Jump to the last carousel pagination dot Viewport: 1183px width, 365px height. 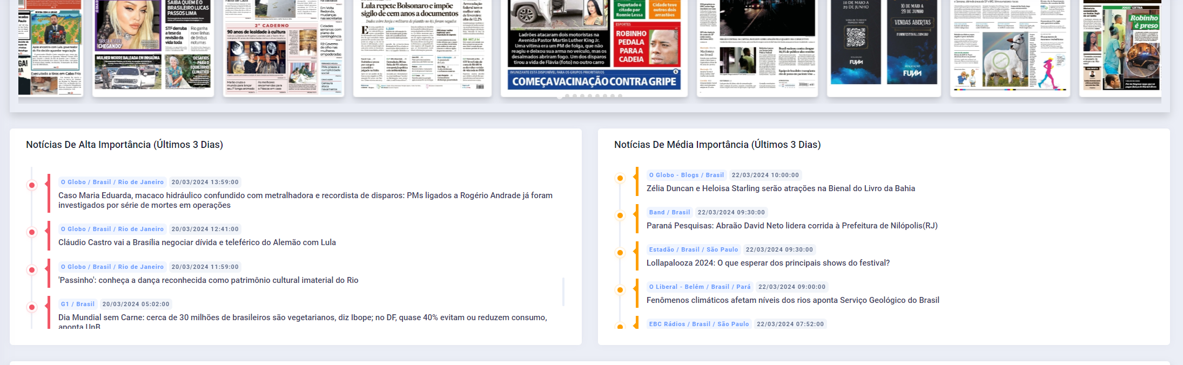click(620, 96)
